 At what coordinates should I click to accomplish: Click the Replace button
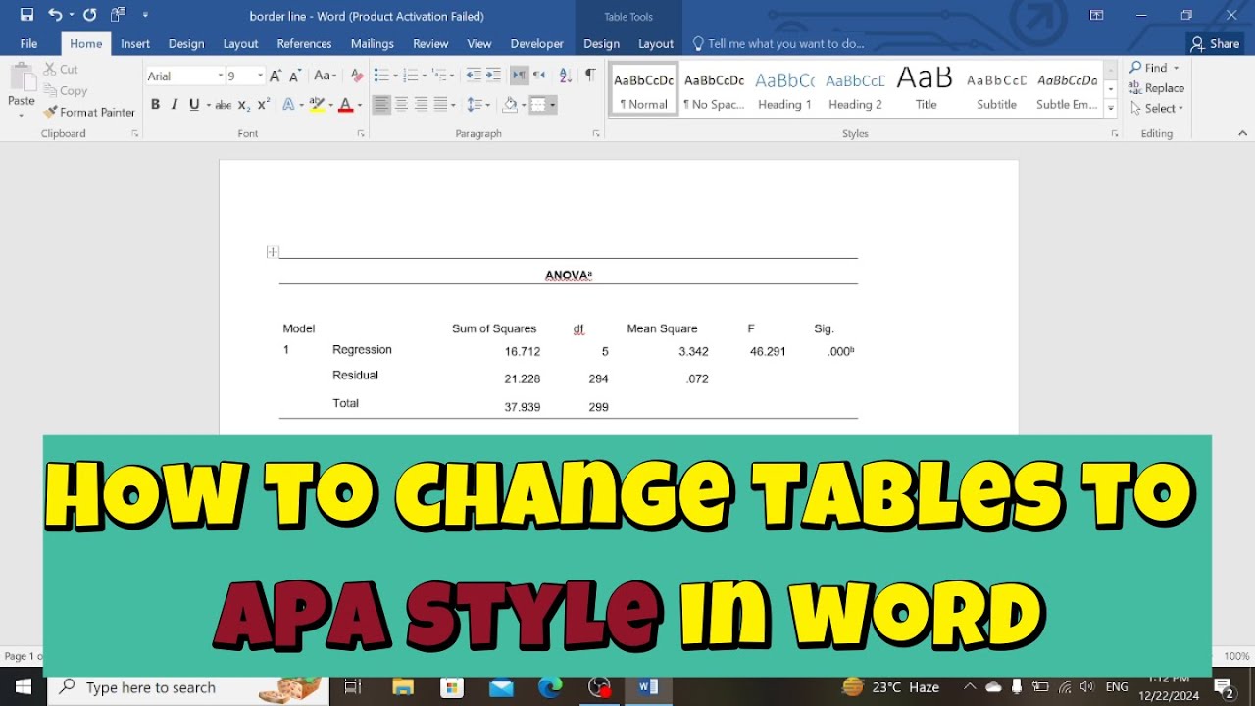(x=1156, y=88)
